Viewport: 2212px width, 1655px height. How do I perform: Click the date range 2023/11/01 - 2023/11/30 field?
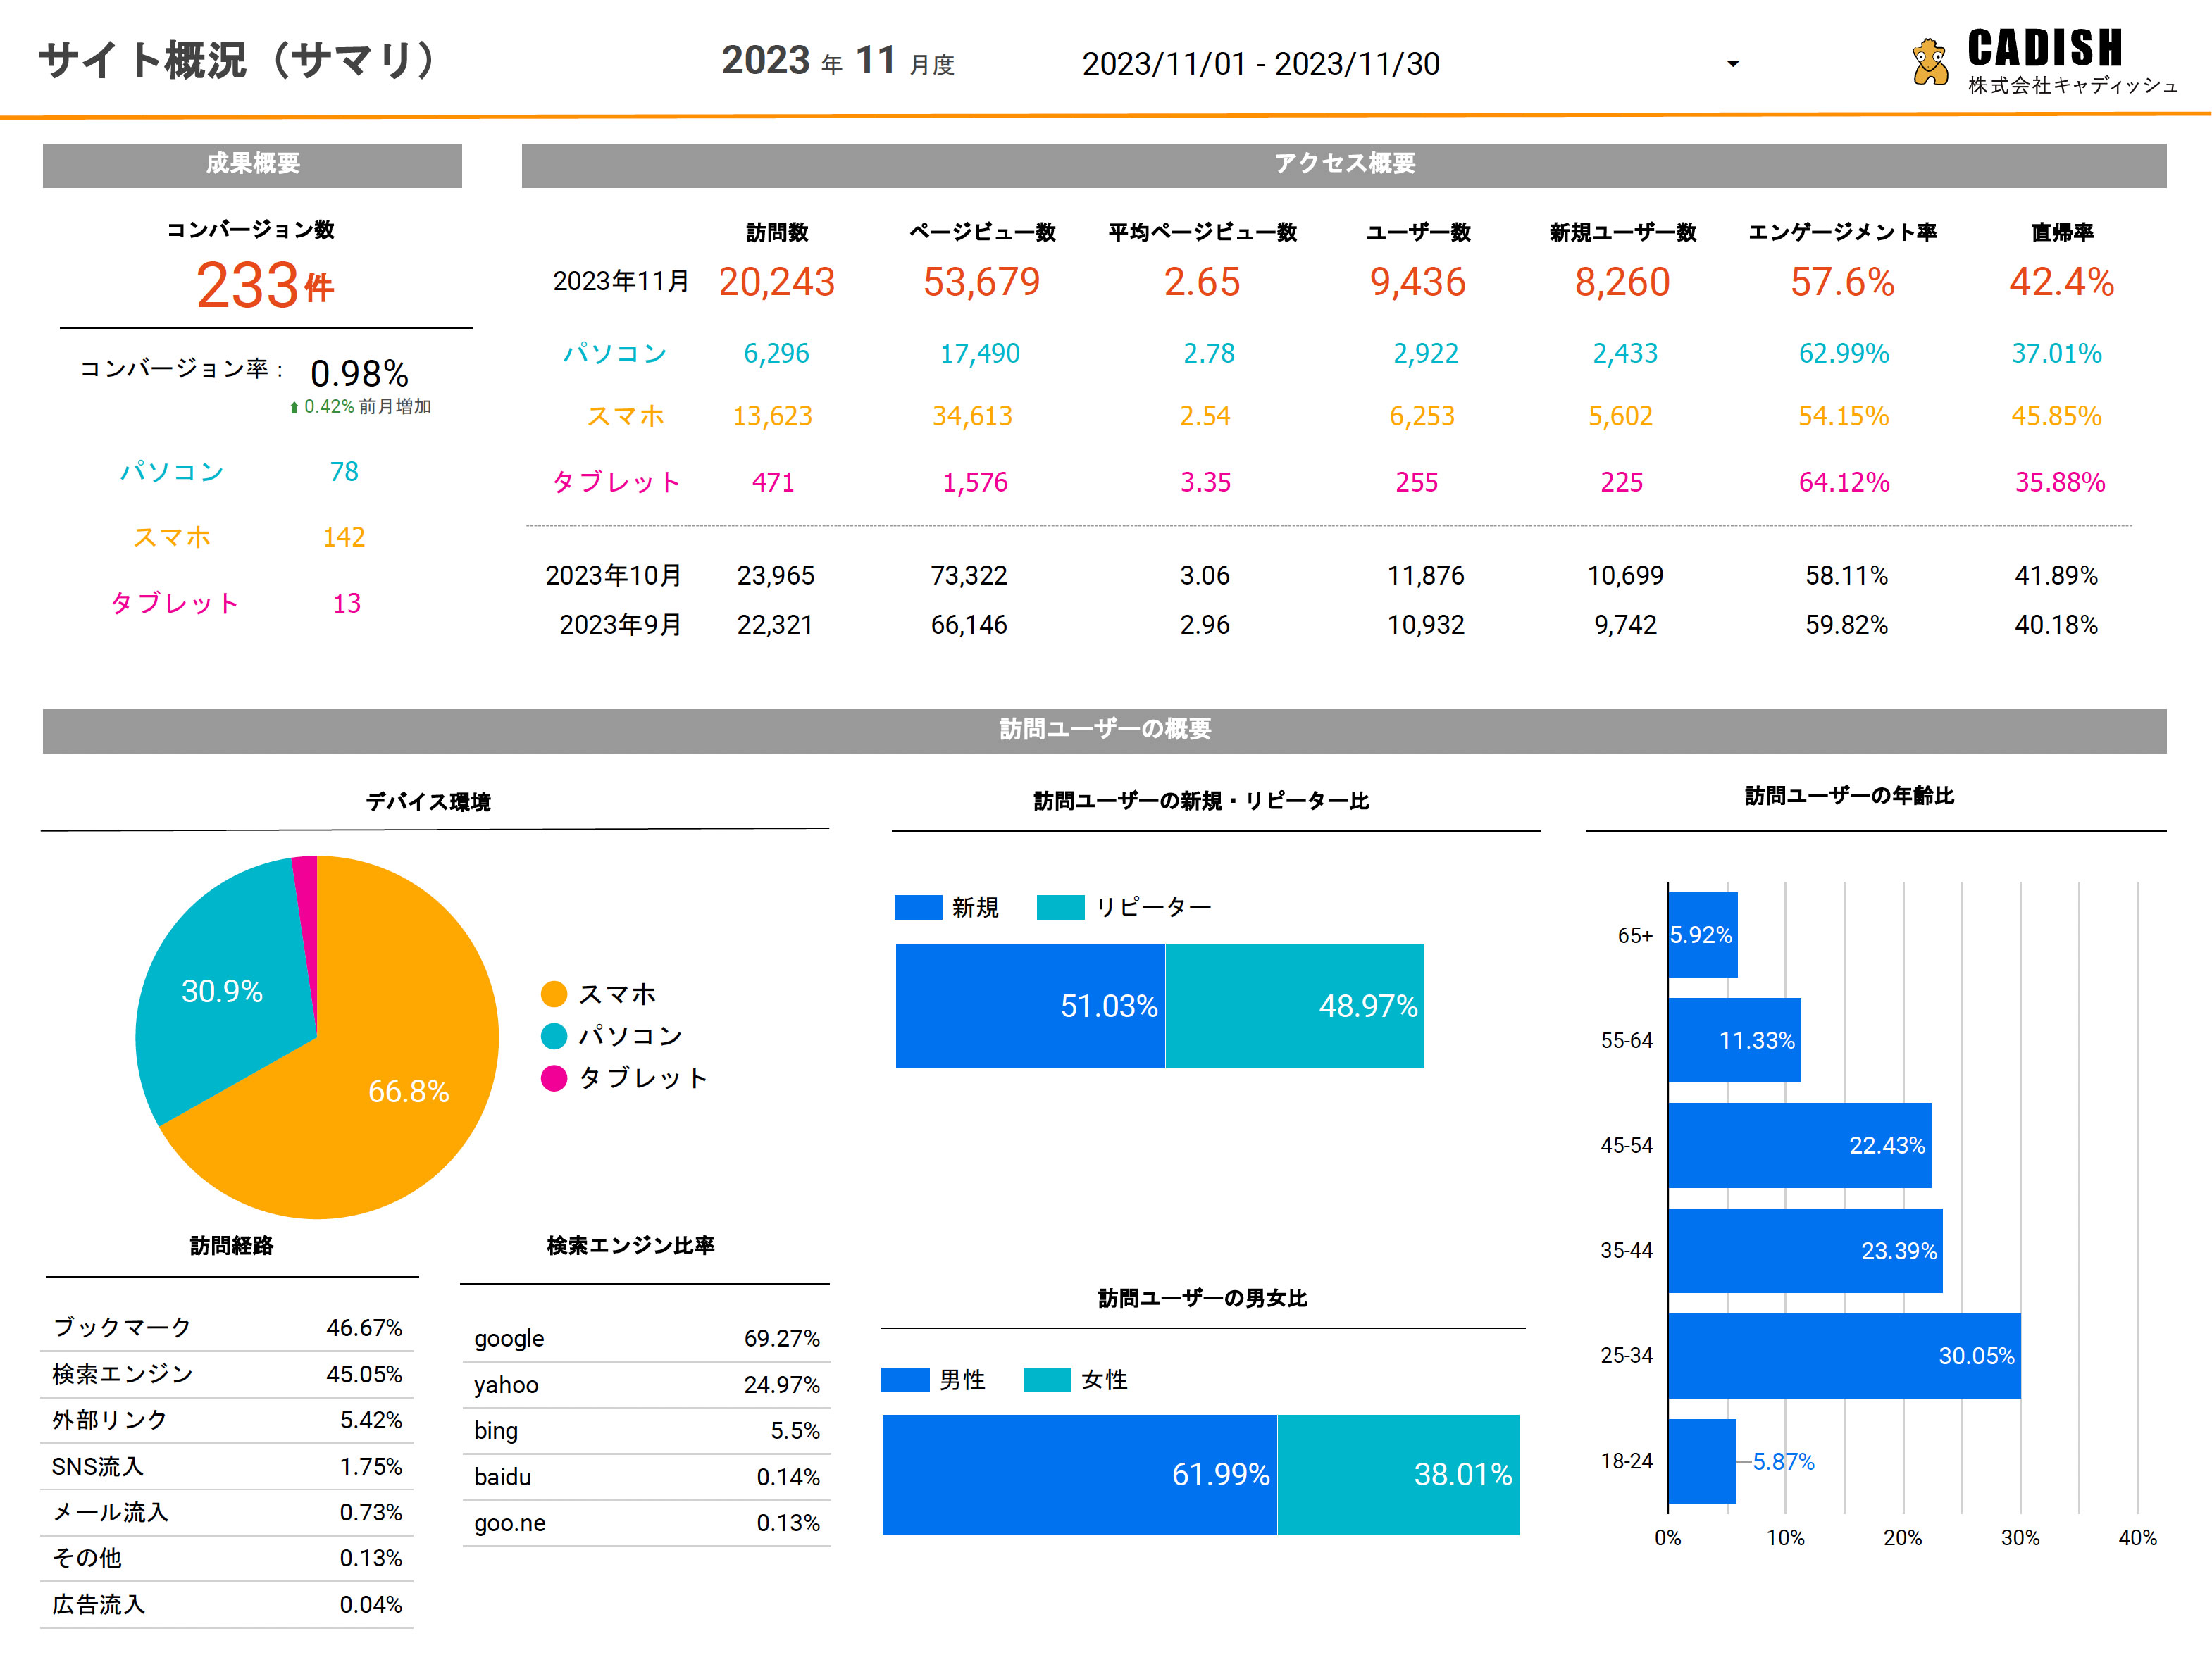[1260, 64]
